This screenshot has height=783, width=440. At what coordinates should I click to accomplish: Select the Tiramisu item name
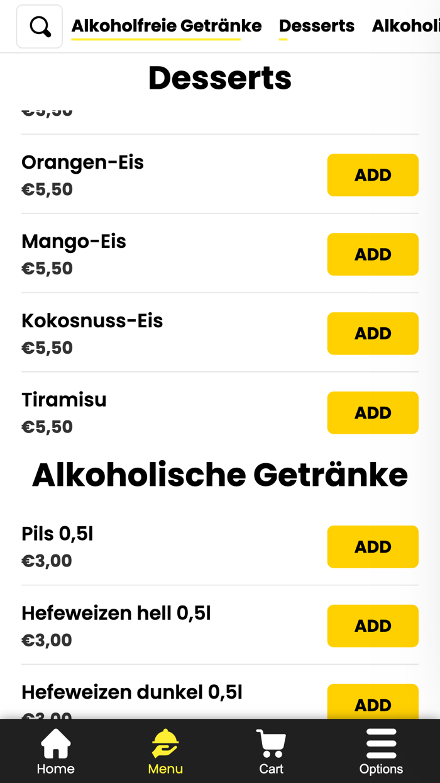64,400
